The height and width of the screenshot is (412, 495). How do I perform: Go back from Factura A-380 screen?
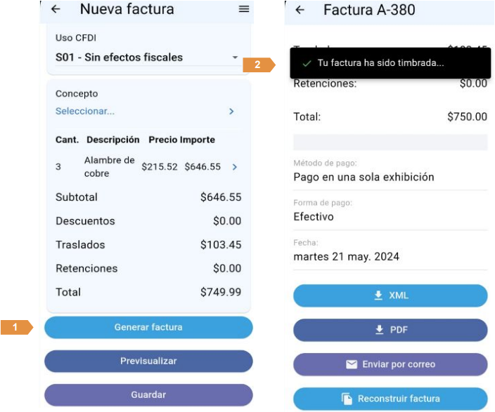[x=300, y=10]
